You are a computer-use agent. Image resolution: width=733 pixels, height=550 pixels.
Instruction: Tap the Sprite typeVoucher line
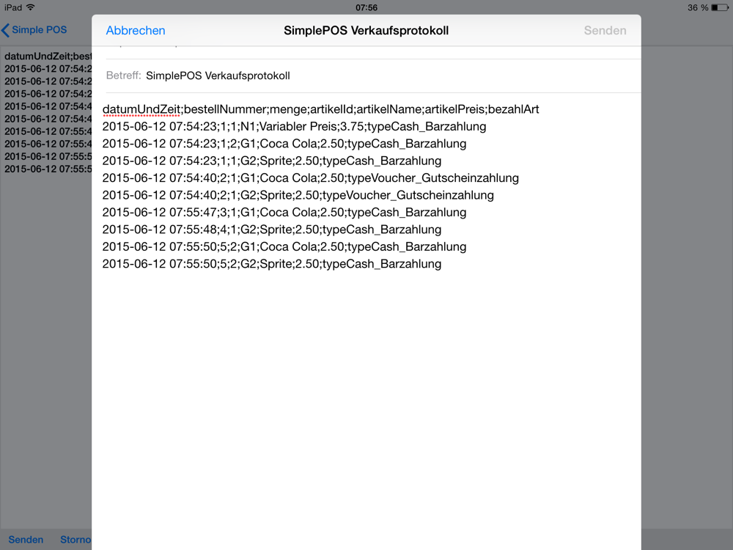[x=298, y=196]
